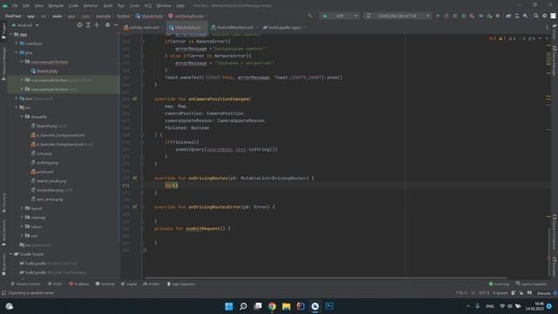Open the Profiler tool window
This screenshot has height=314, width=558.
click(152, 284)
